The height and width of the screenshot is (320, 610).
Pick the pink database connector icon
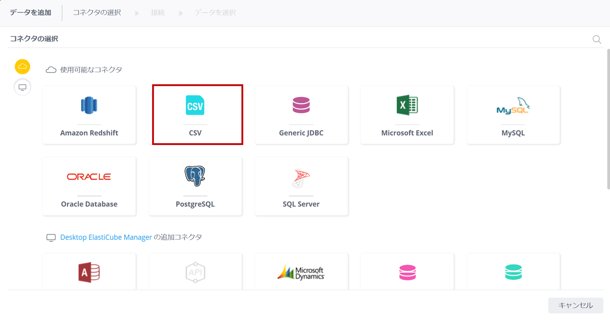[x=407, y=272]
